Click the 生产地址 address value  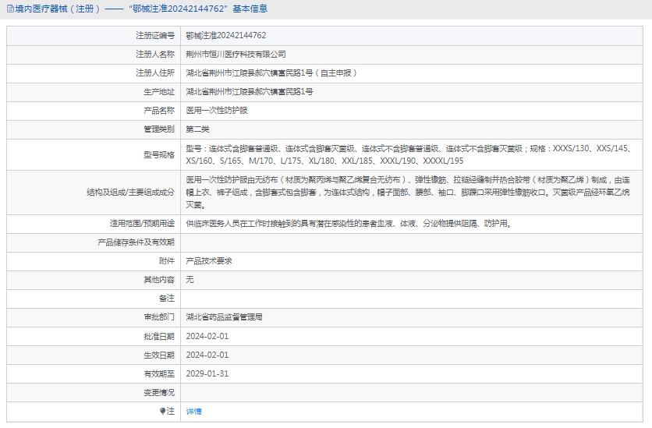click(x=250, y=92)
